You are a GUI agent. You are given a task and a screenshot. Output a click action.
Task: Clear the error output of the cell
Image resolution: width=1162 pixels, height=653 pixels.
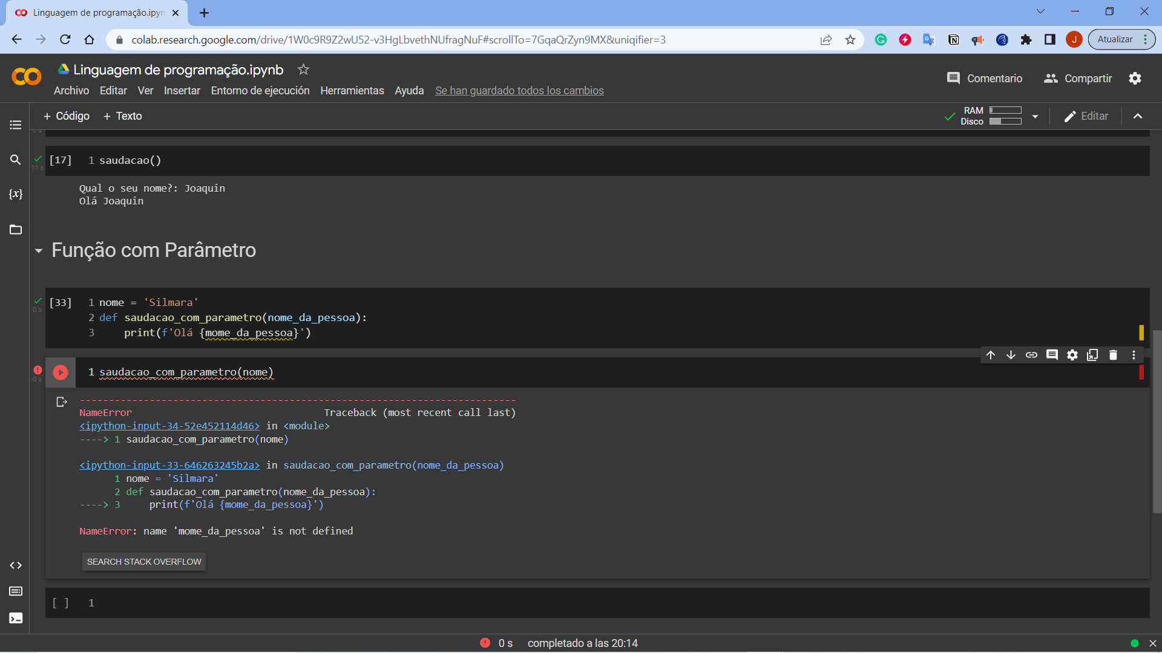(x=61, y=402)
